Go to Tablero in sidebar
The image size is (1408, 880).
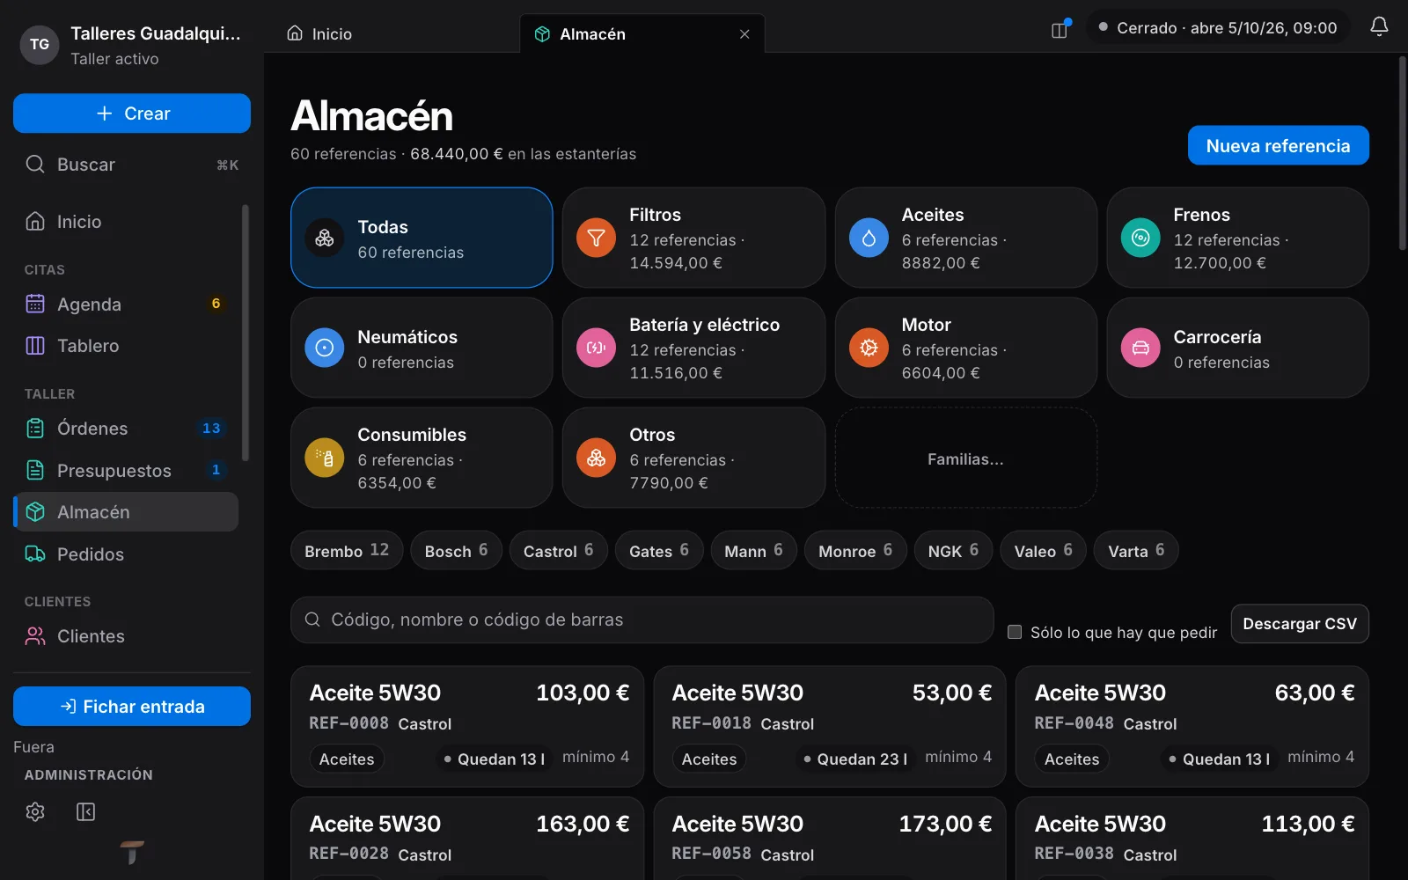pos(126,346)
